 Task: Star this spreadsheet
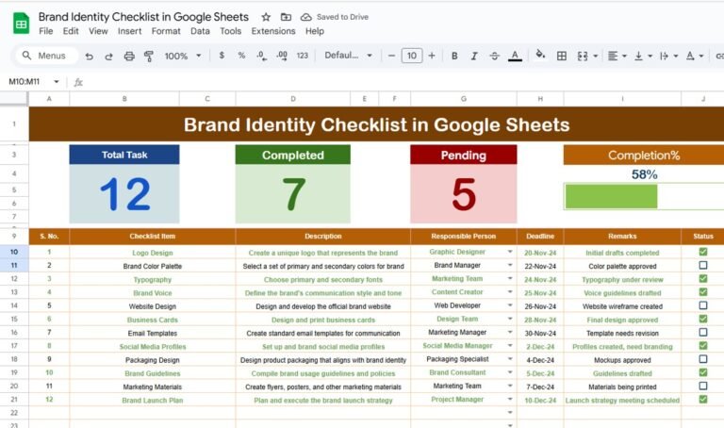[x=266, y=17]
